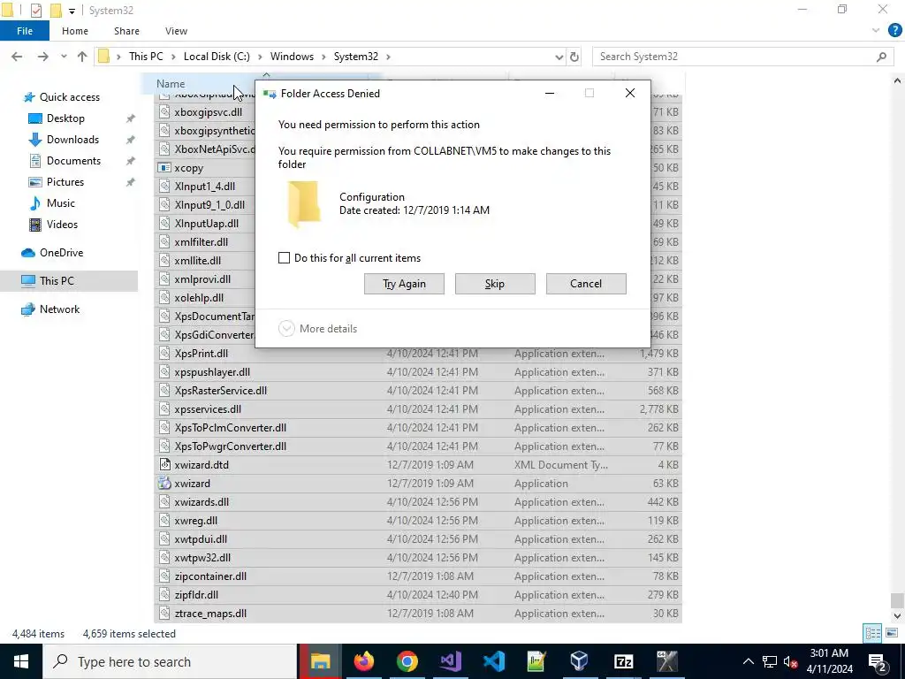The width and height of the screenshot is (905, 679).
Task: Open Music in the navigation pane
Action: [61, 203]
